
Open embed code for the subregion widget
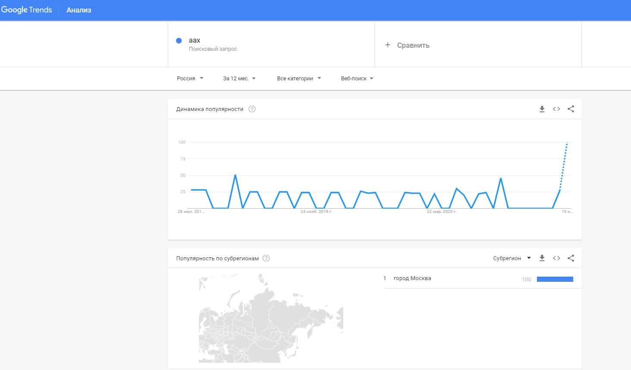[556, 258]
